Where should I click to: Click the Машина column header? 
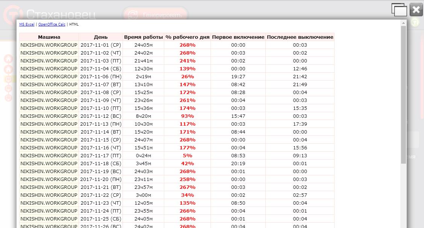point(49,37)
